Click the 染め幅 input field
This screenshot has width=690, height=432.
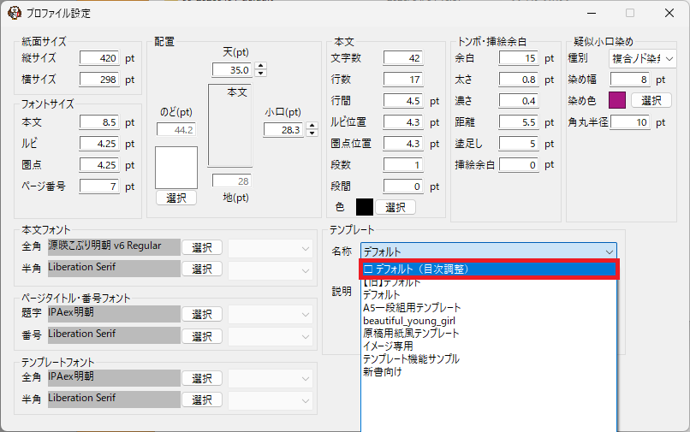(630, 80)
